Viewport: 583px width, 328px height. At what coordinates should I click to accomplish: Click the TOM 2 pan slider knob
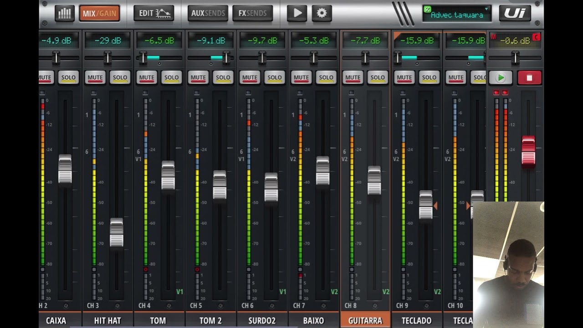point(226,57)
